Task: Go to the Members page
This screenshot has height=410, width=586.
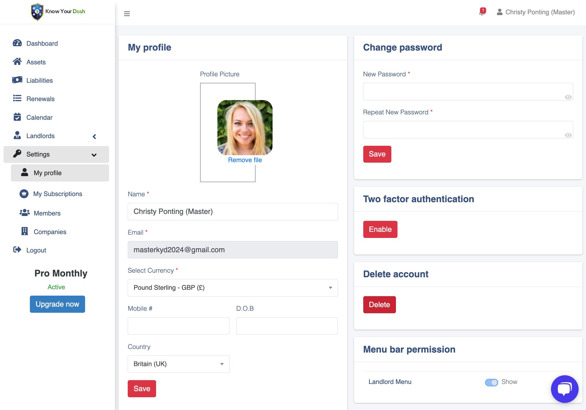Action: pyautogui.click(x=47, y=213)
